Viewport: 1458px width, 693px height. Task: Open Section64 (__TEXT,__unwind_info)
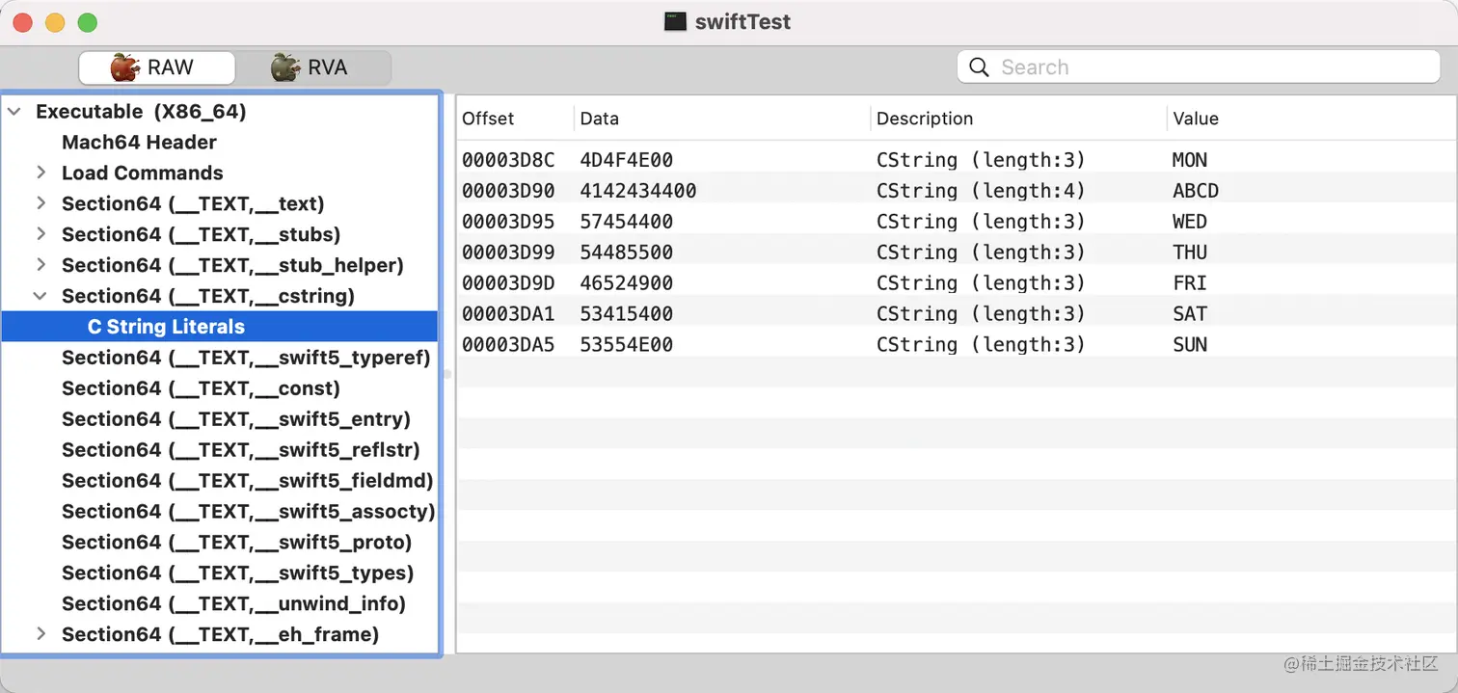(233, 604)
